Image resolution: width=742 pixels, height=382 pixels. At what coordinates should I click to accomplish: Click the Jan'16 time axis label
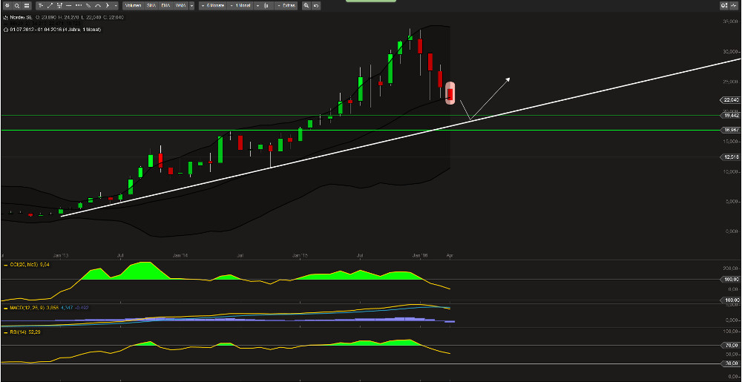coord(420,255)
